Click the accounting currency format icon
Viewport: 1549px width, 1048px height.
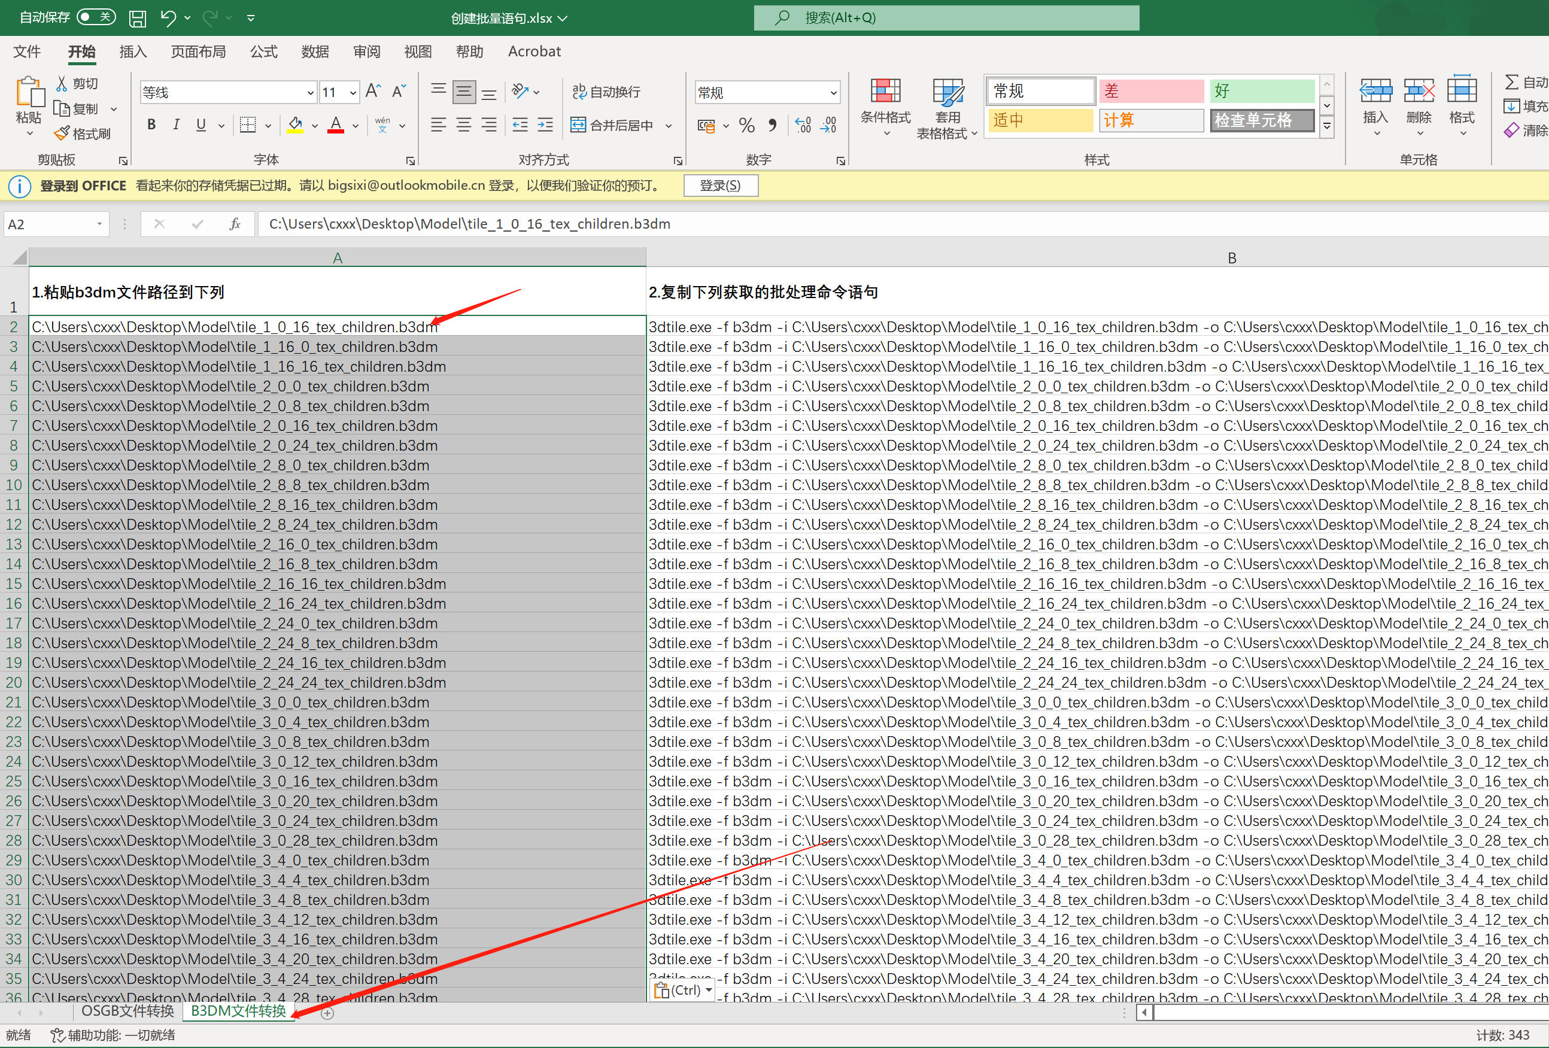point(706,125)
